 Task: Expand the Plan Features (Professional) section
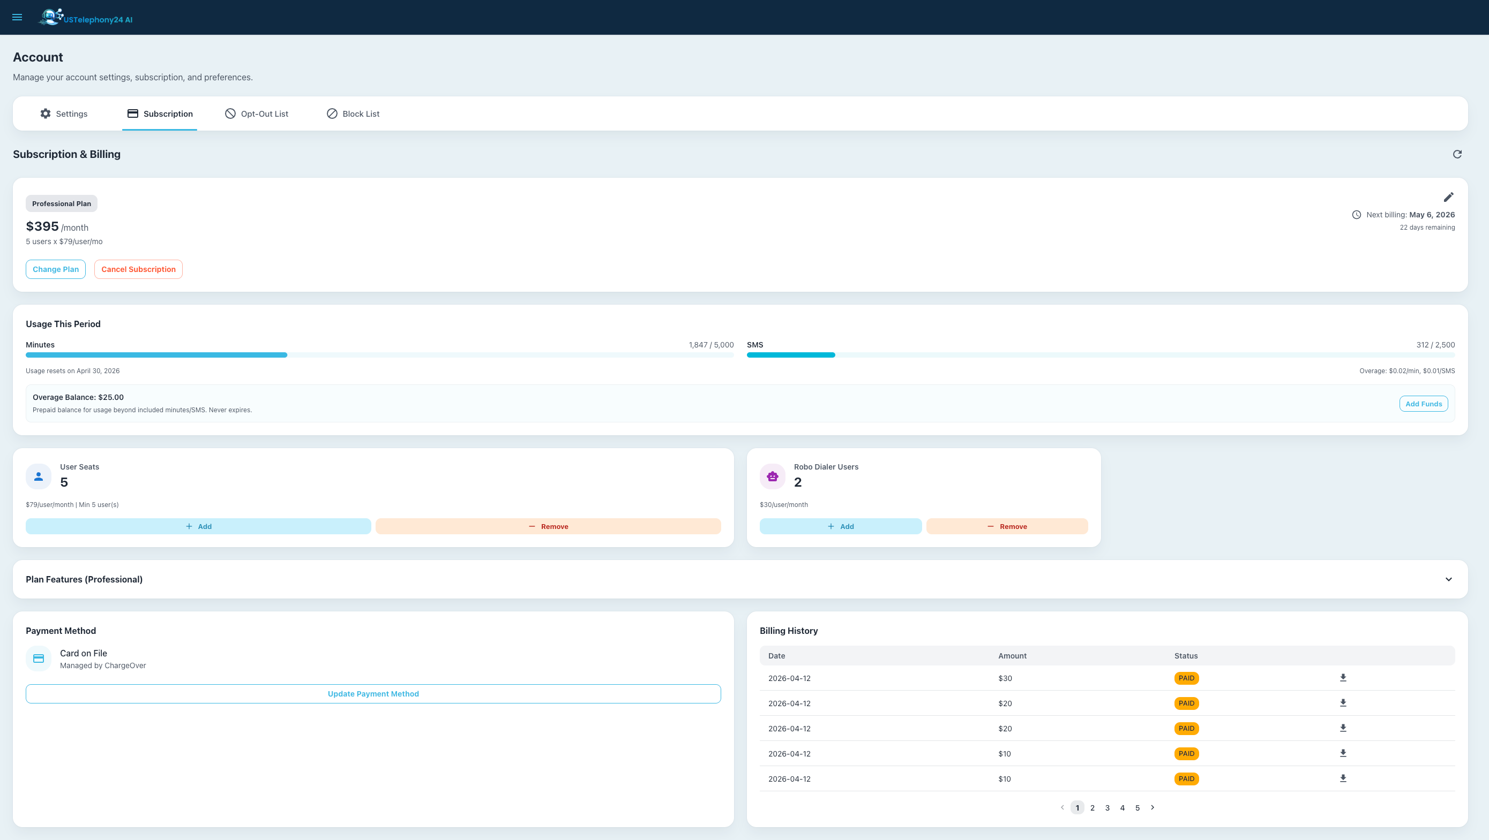[x=1448, y=579]
